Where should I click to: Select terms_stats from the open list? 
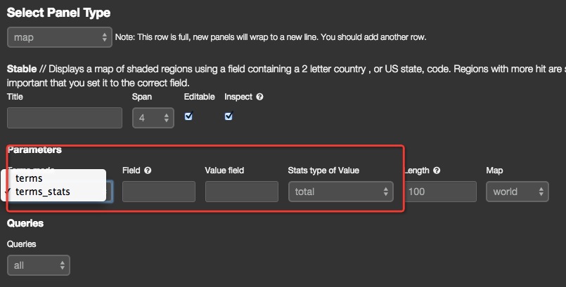click(x=43, y=191)
